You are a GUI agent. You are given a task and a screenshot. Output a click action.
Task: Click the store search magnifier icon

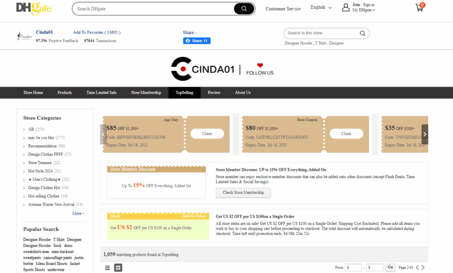362,33
